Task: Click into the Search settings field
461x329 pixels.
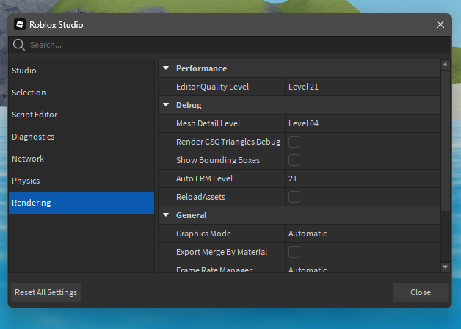Action: click(230, 45)
